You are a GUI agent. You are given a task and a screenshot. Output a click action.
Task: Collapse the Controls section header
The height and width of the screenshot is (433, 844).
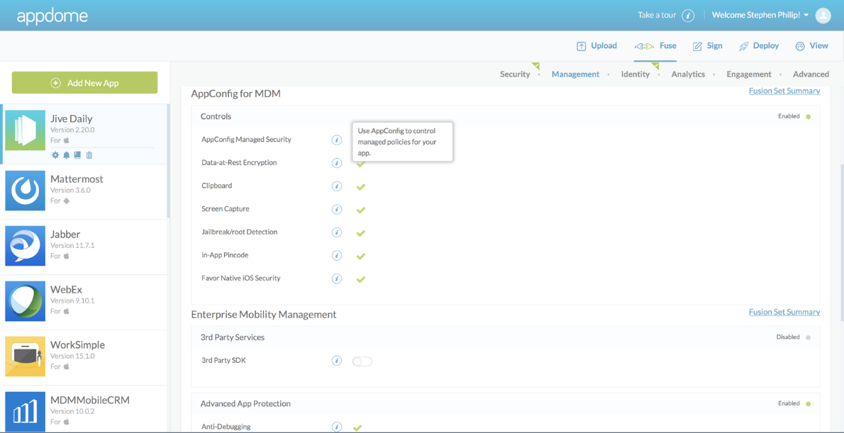click(x=506, y=116)
